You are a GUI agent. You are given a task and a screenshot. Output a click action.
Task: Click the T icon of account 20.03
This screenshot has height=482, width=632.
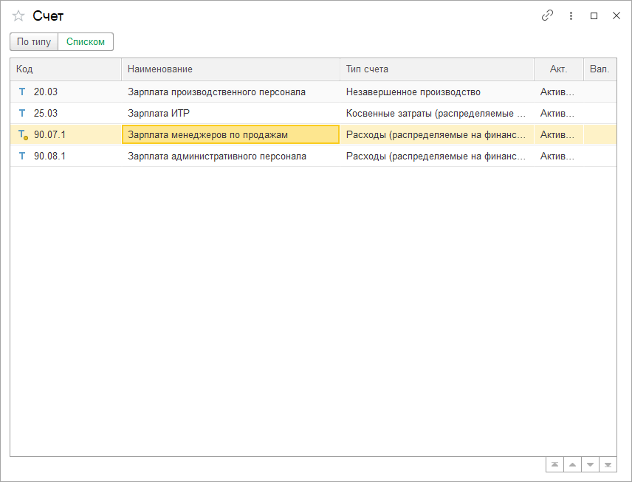pyautogui.click(x=21, y=92)
